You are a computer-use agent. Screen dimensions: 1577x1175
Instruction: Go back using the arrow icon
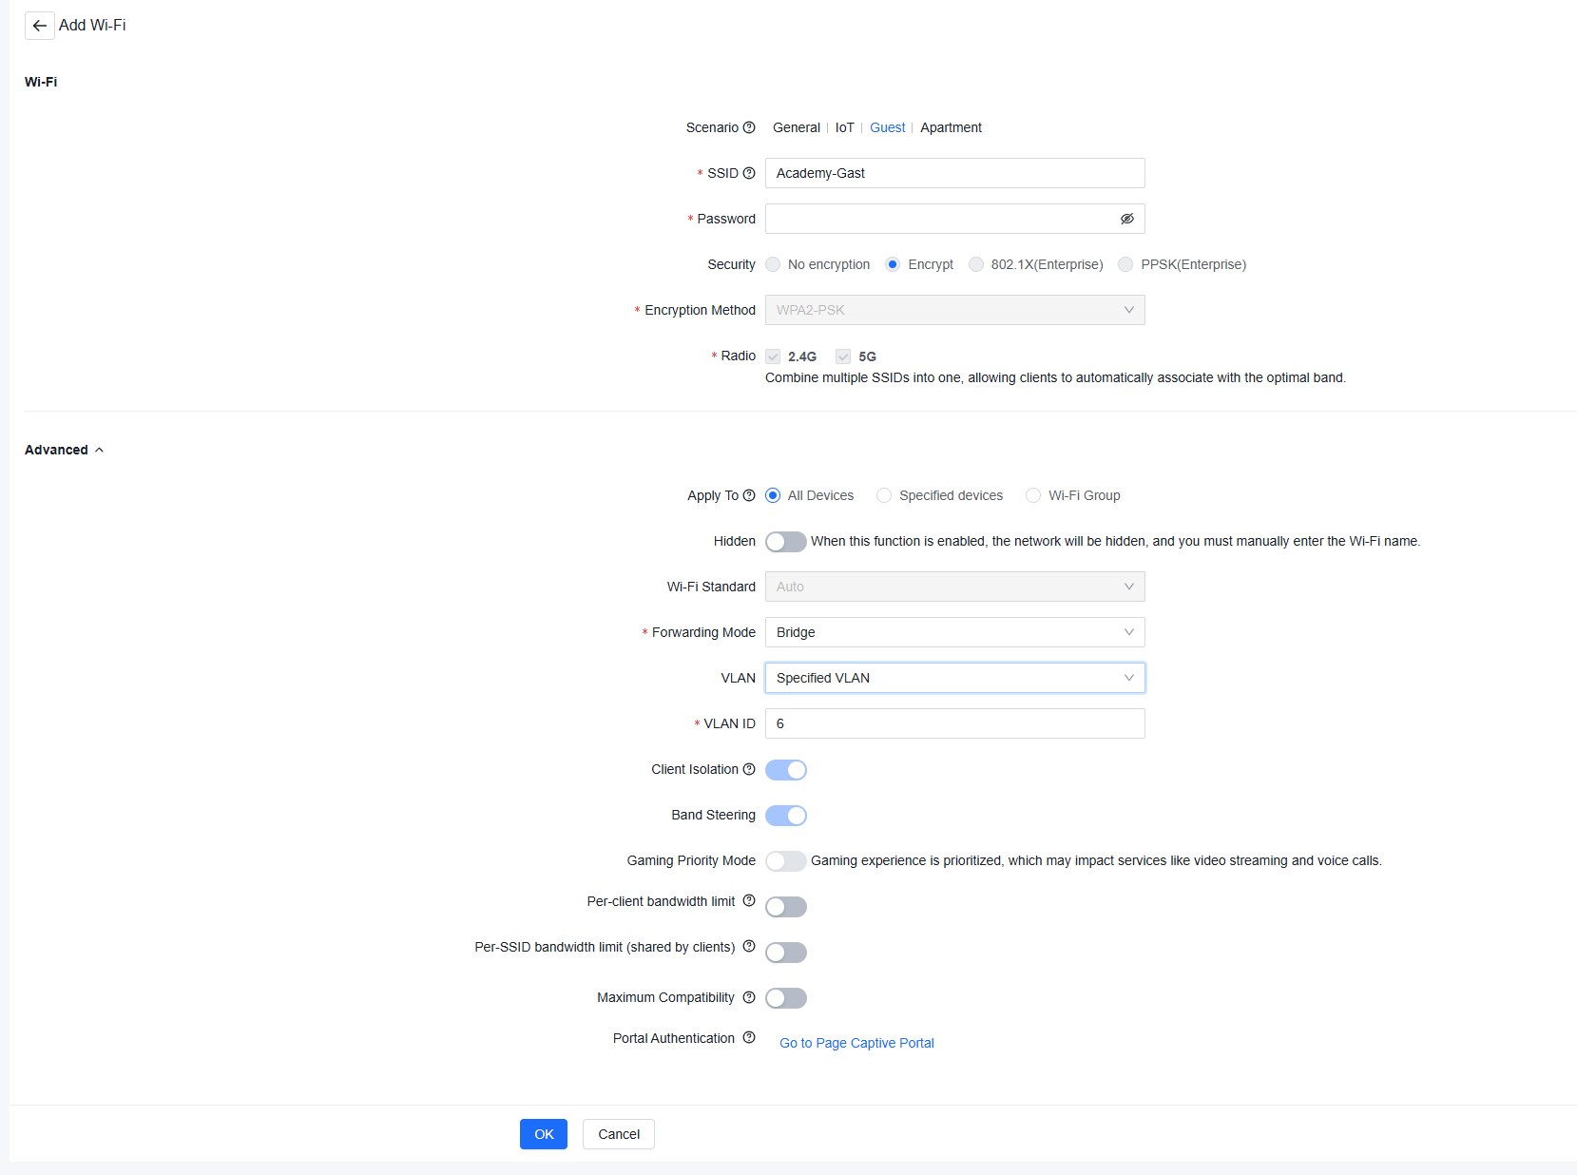39,26
